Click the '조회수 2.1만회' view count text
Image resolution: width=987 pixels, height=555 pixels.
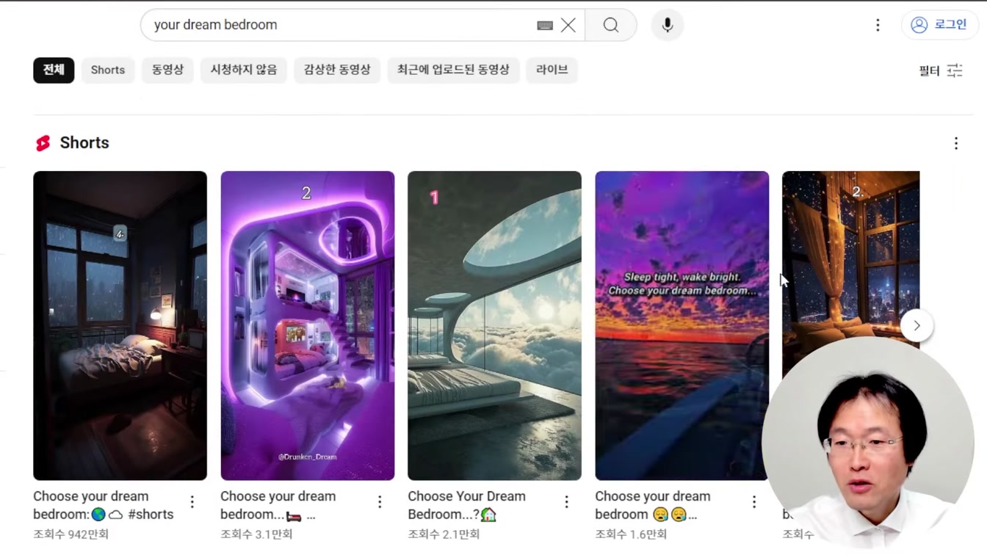444,534
